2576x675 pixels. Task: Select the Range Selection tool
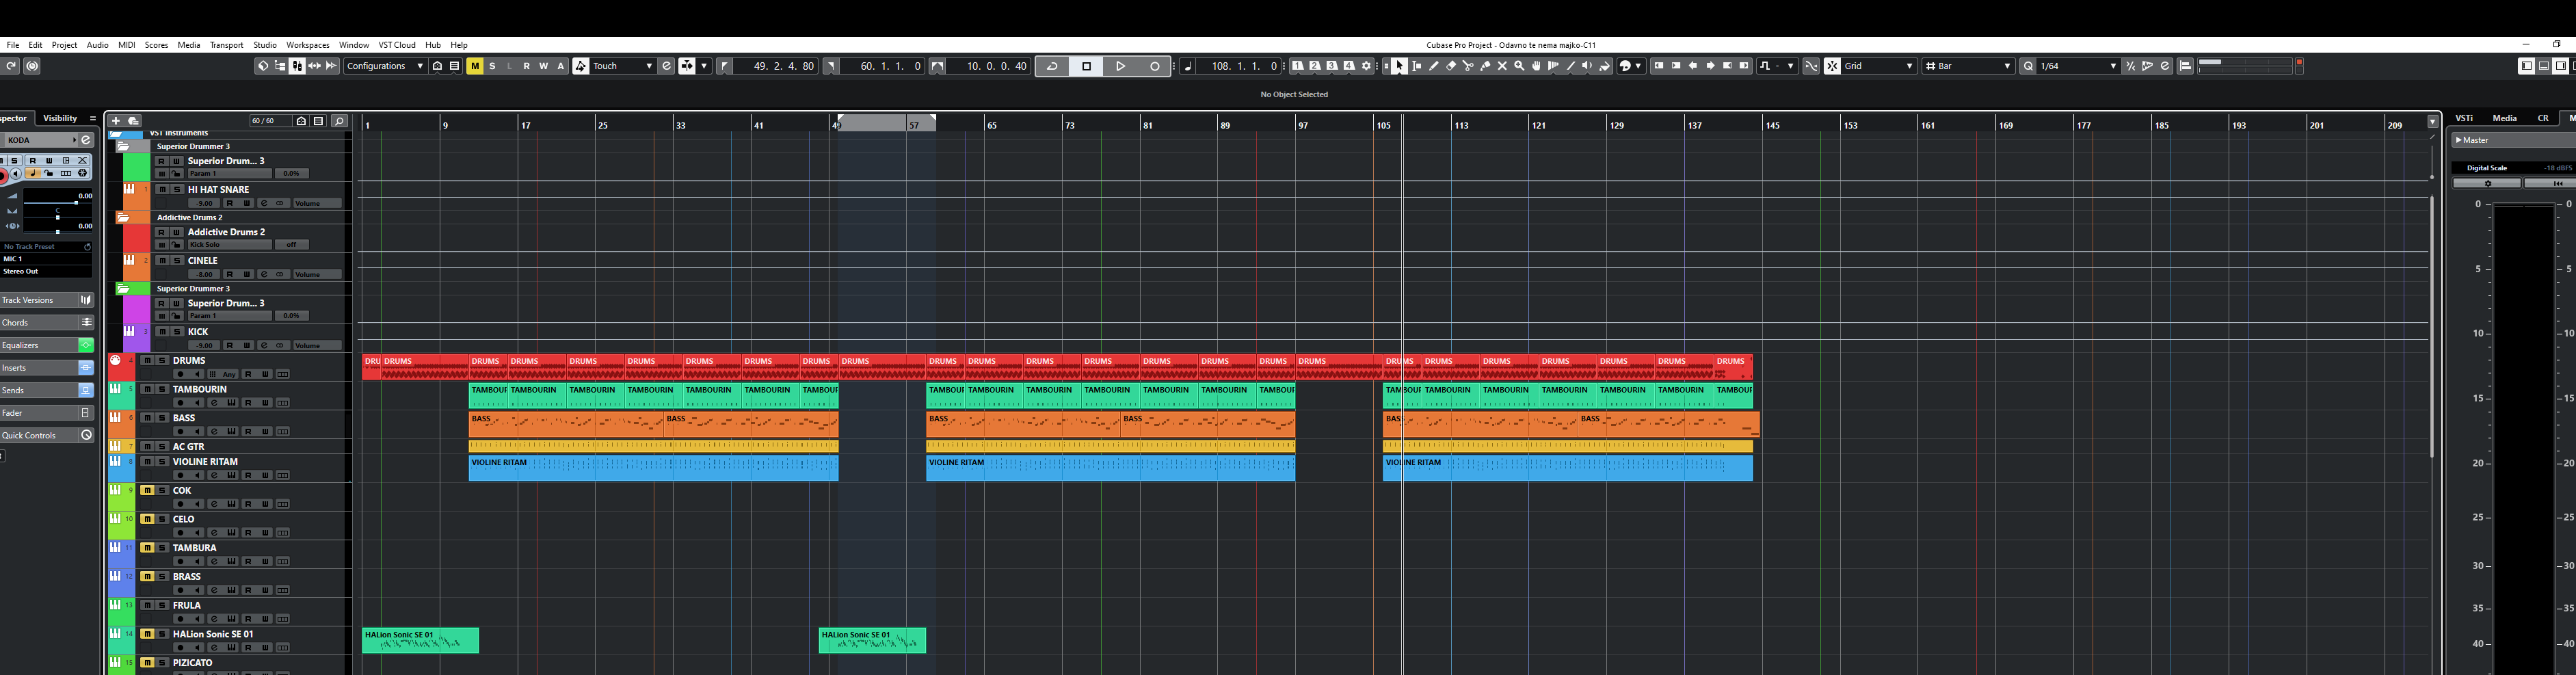coord(1417,66)
